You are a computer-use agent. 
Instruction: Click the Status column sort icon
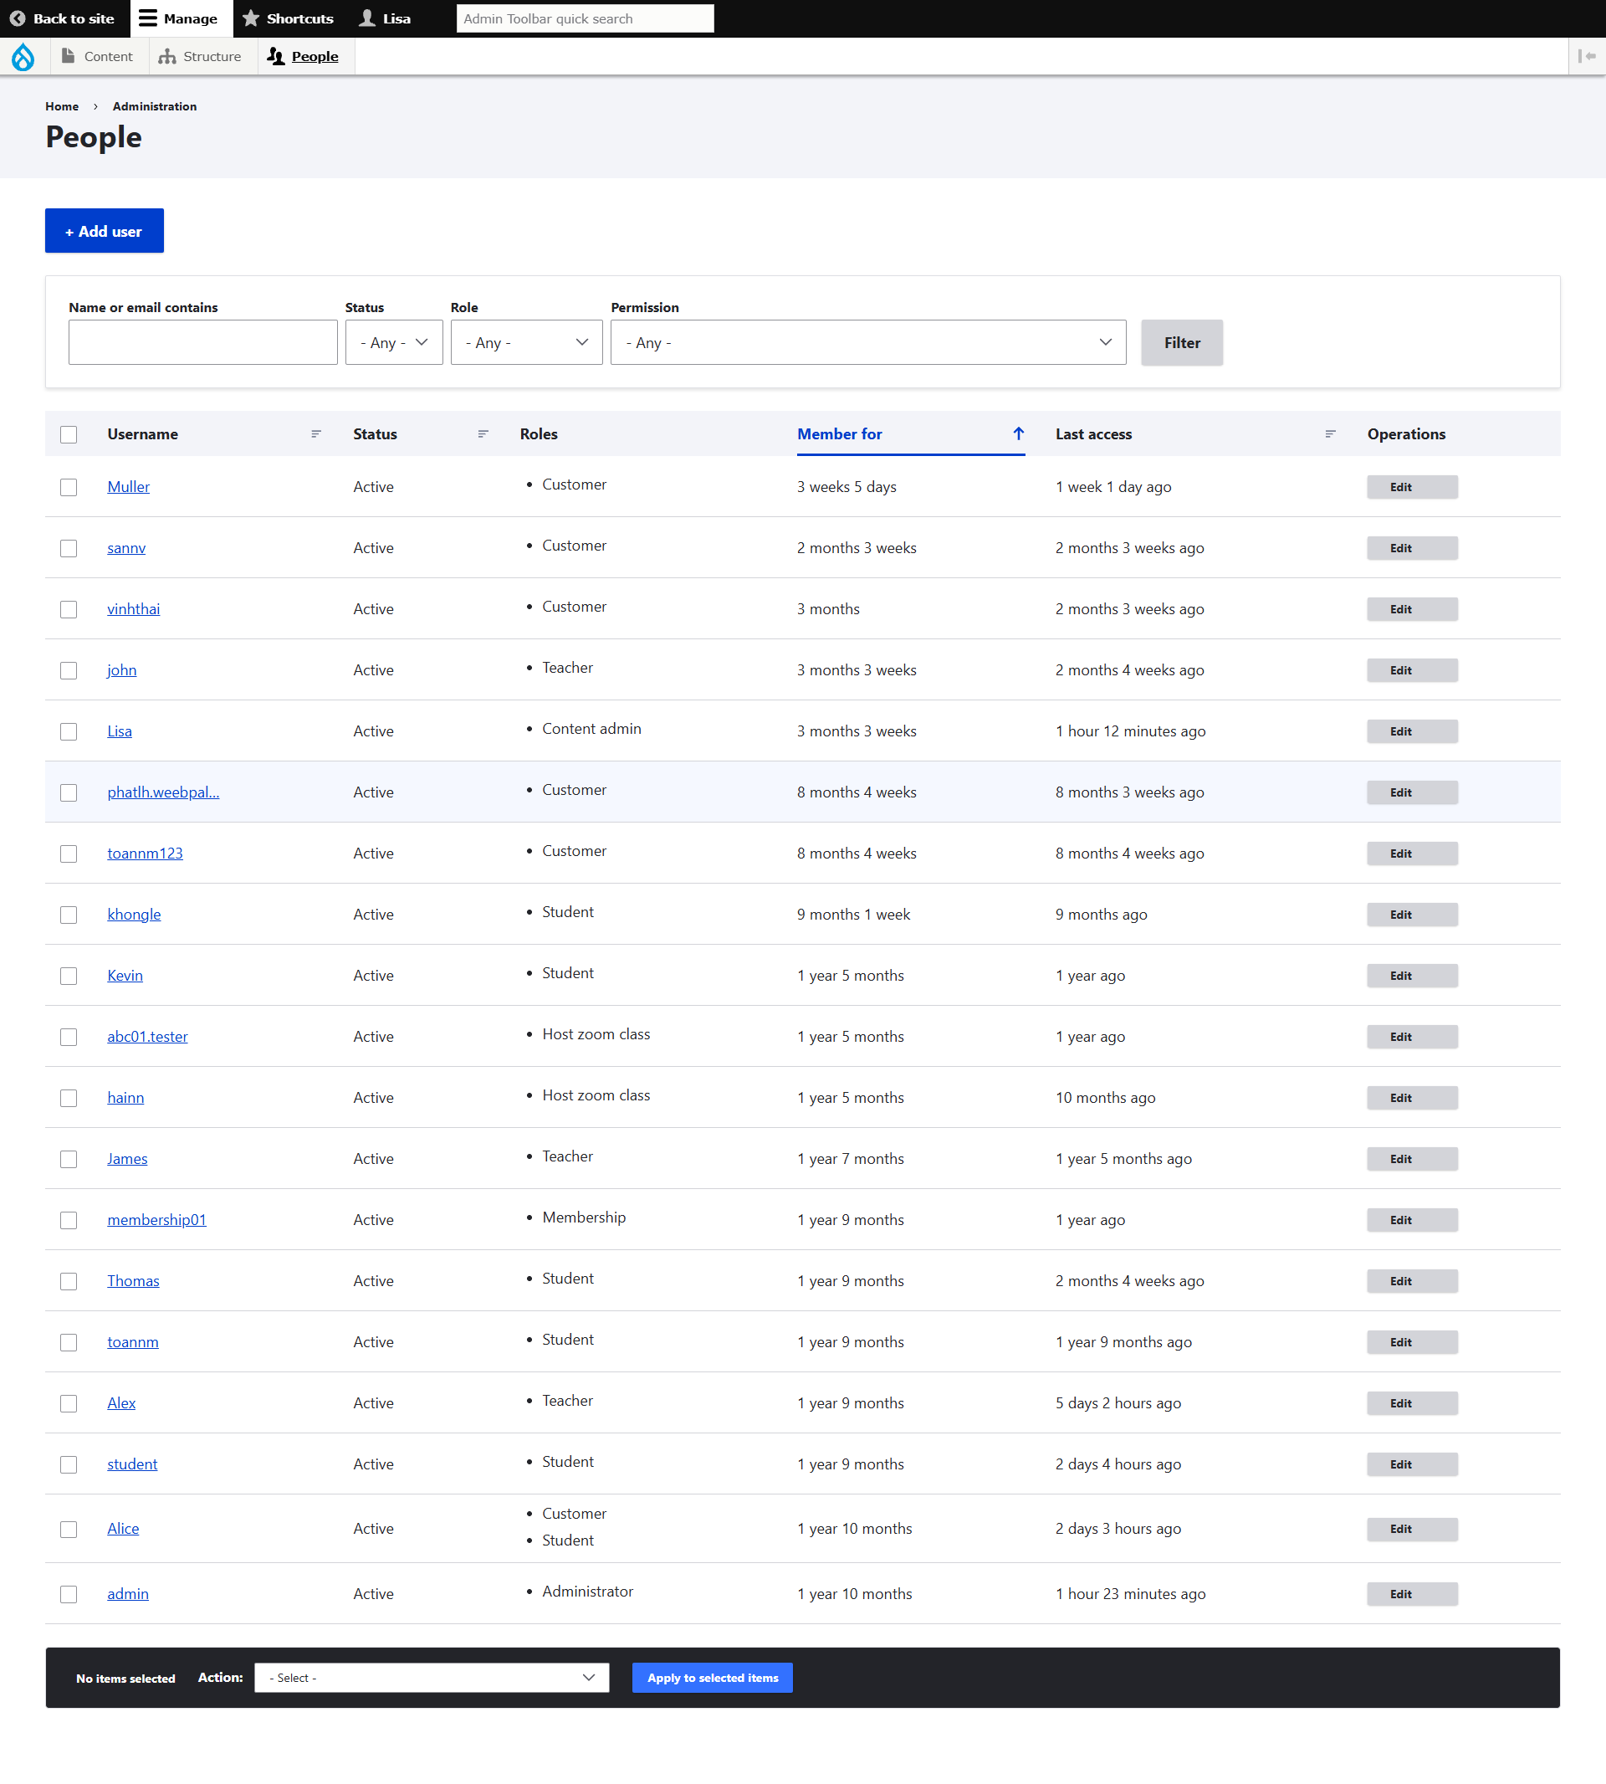483,433
